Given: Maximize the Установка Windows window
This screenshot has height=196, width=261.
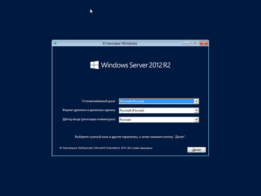Looking at the screenshot, I should pos(195,43).
